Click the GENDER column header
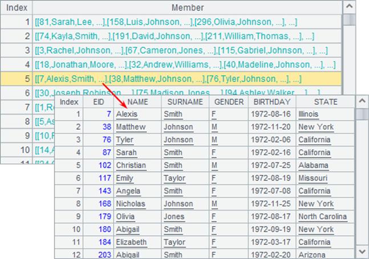The image size is (369, 259). point(229,102)
